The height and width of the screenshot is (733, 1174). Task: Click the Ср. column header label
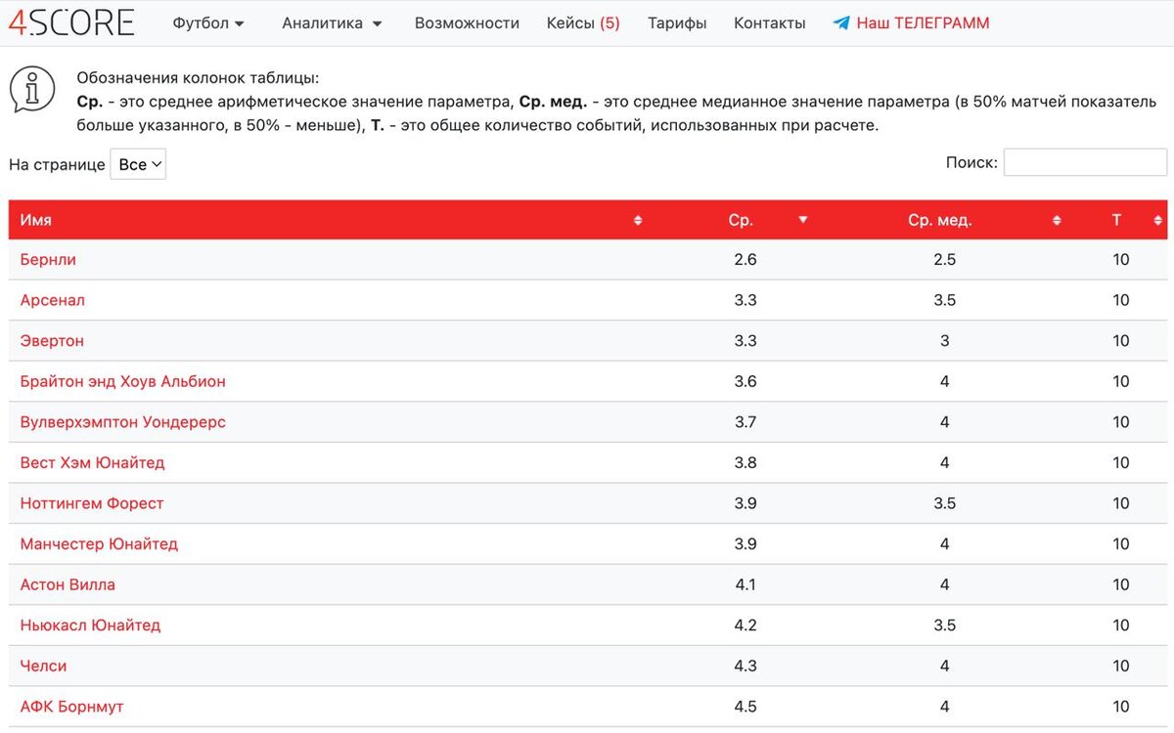(741, 221)
